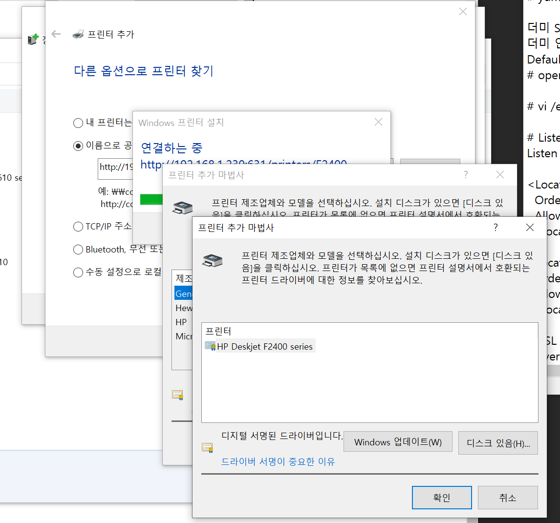
Task: Select HP manufacturer in the background wizard list
Action: point(181,322)
